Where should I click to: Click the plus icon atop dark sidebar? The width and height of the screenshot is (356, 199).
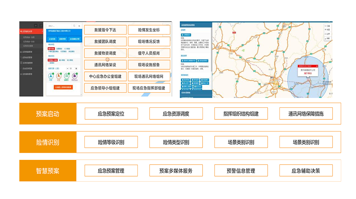tap(36, 26)
